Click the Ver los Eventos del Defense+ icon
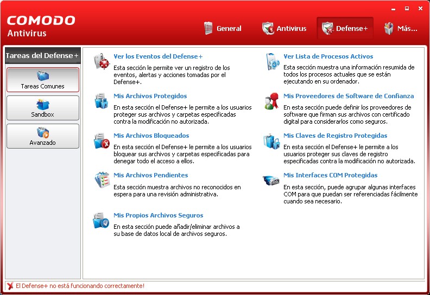The height and width of the screenshot is (295, 430). pyautogui.click(x=102, y=61)
